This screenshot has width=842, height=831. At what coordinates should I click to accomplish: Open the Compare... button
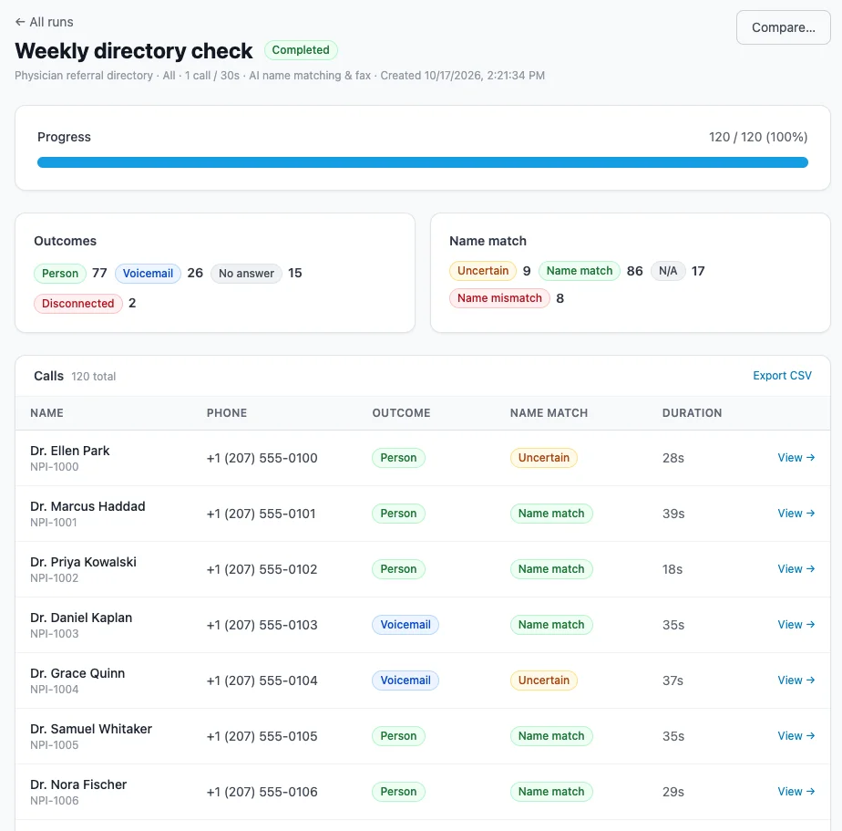[783, 27]
